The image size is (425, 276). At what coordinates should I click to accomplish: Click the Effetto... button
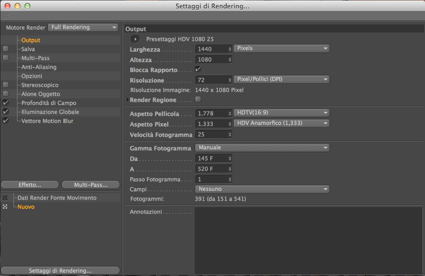pos(30,185)
